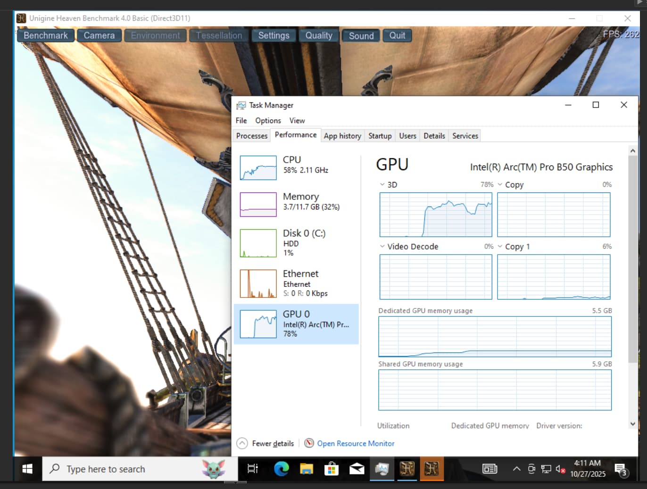Viewport: 647px width, 489px height.
Task: Select the GPU 0 performance item
Action: click(x=296, y=324)
